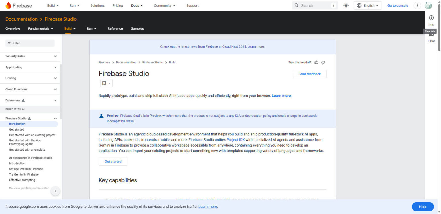Mark the page unhelpful with thumbs down
The height and width of the screenshot is (214, 441).
point(323,62)
